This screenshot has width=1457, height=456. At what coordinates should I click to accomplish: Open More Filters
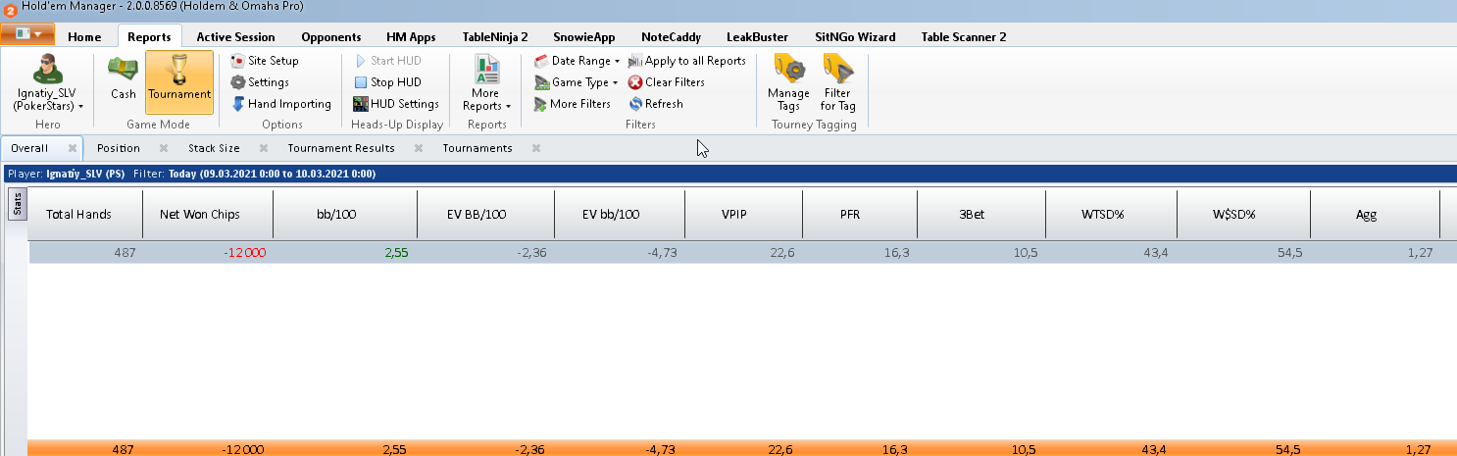tap(573, 104)
